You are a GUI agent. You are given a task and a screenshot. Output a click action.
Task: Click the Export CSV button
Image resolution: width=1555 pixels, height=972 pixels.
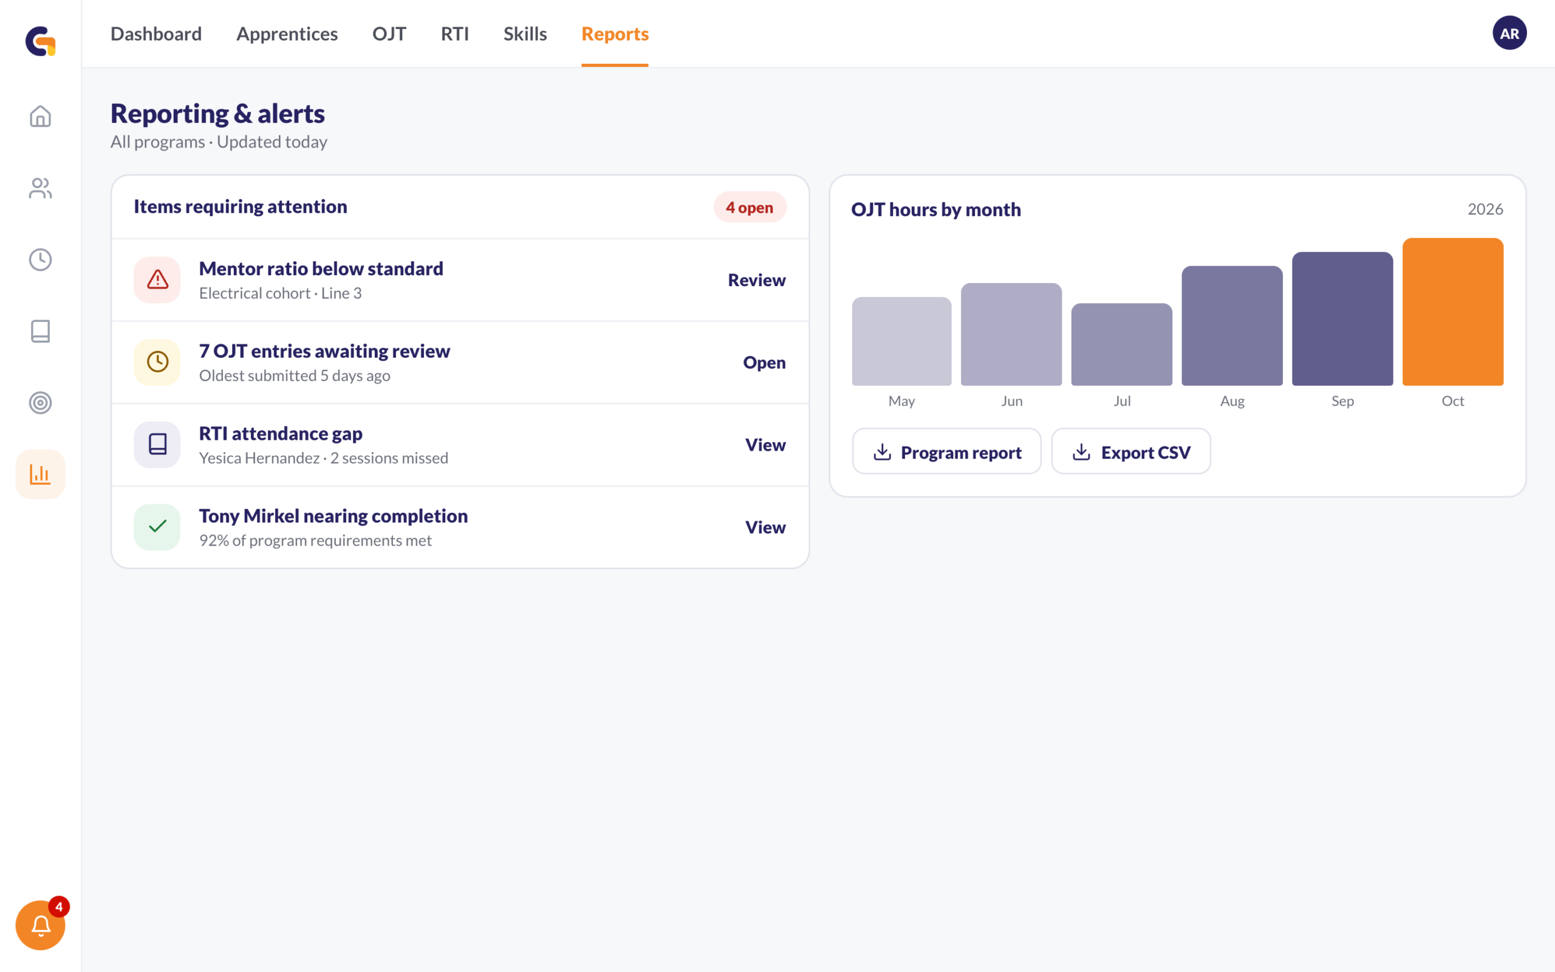pos(1131,452)
